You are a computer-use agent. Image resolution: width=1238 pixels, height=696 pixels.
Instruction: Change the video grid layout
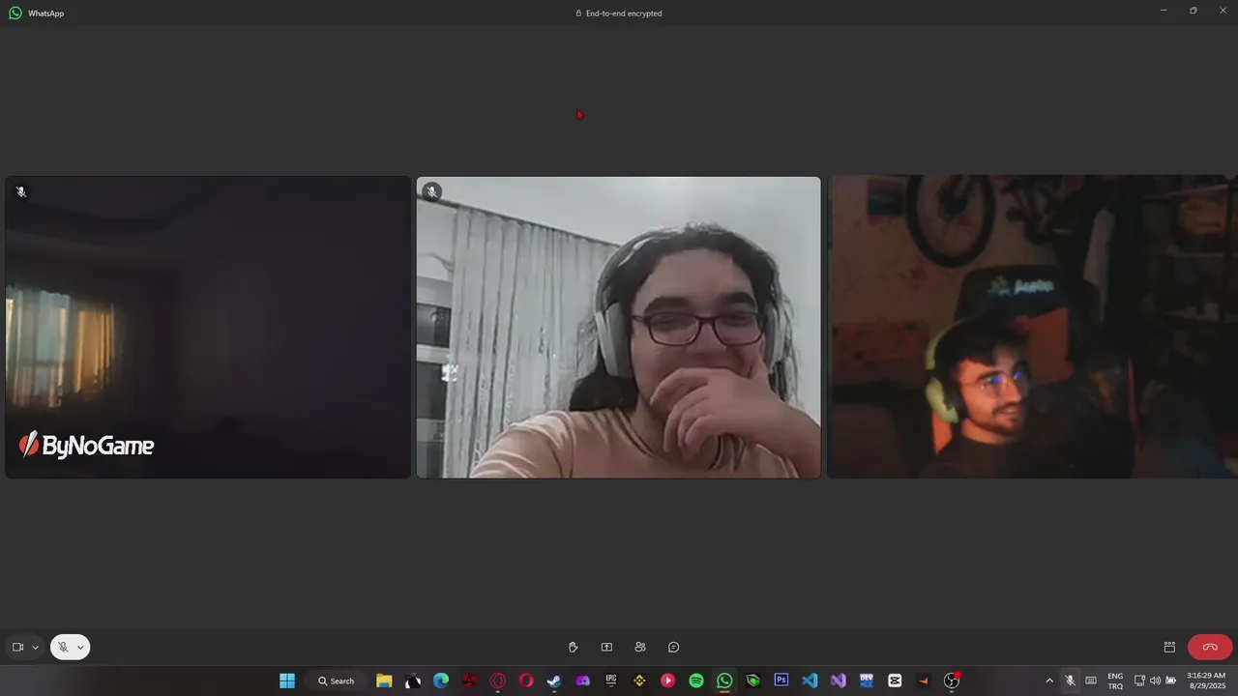coord(1169,647)
